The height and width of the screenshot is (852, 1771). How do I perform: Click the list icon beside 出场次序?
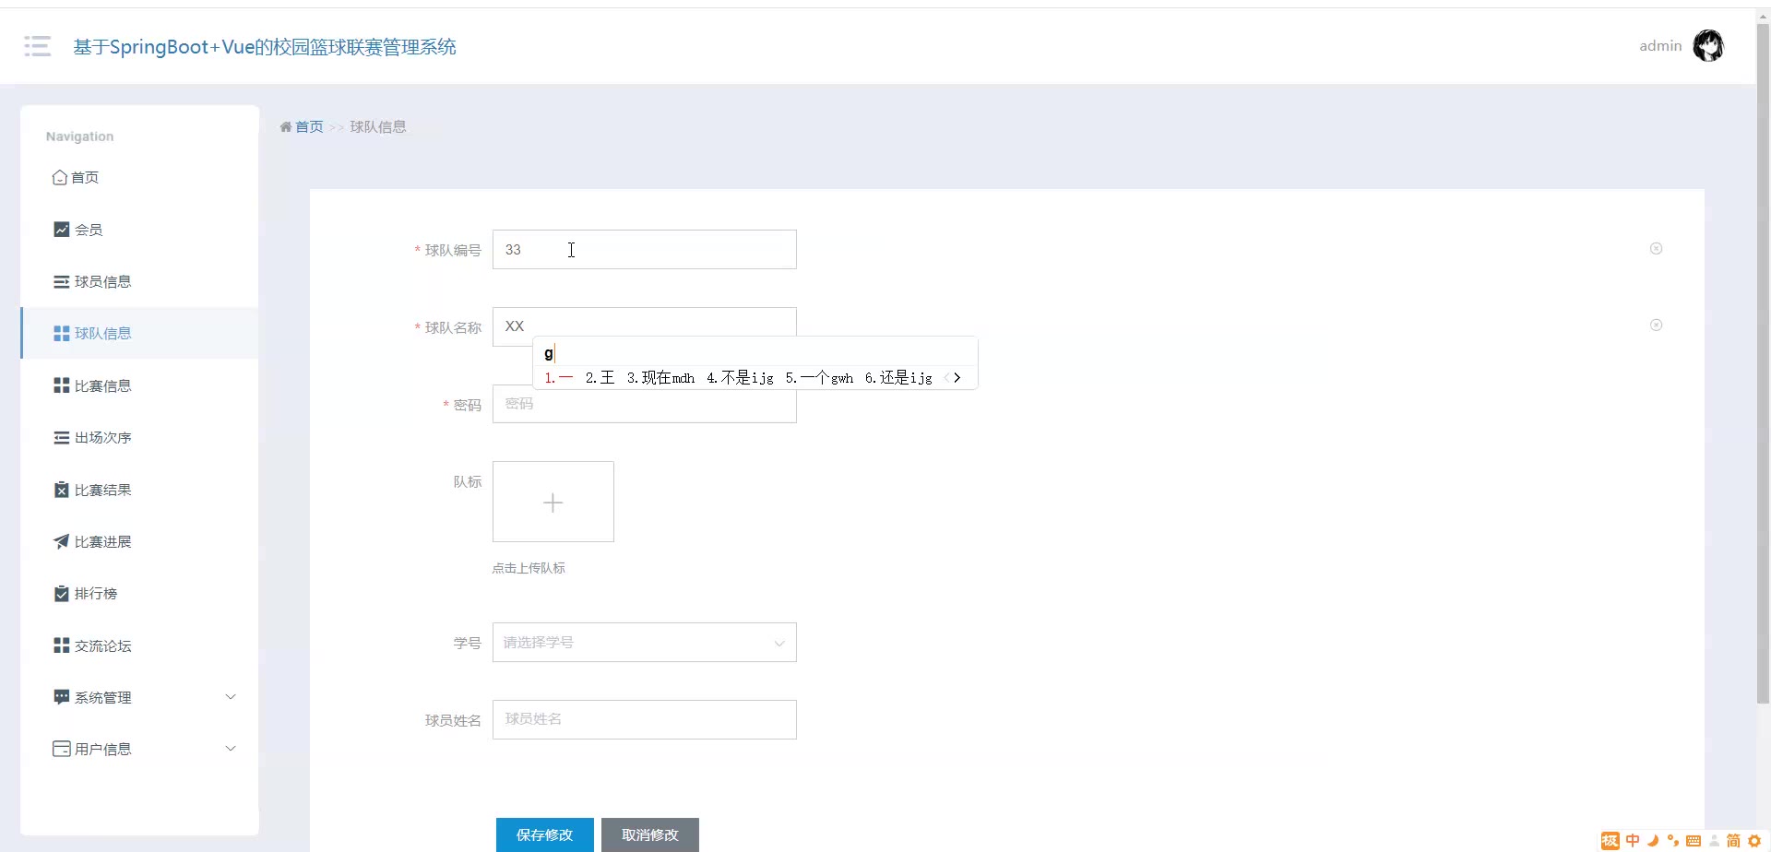tap(61, 437)
